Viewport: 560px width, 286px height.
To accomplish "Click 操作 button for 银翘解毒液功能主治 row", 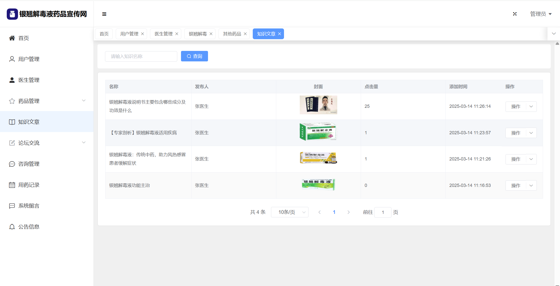I will [x=516, y=186].
